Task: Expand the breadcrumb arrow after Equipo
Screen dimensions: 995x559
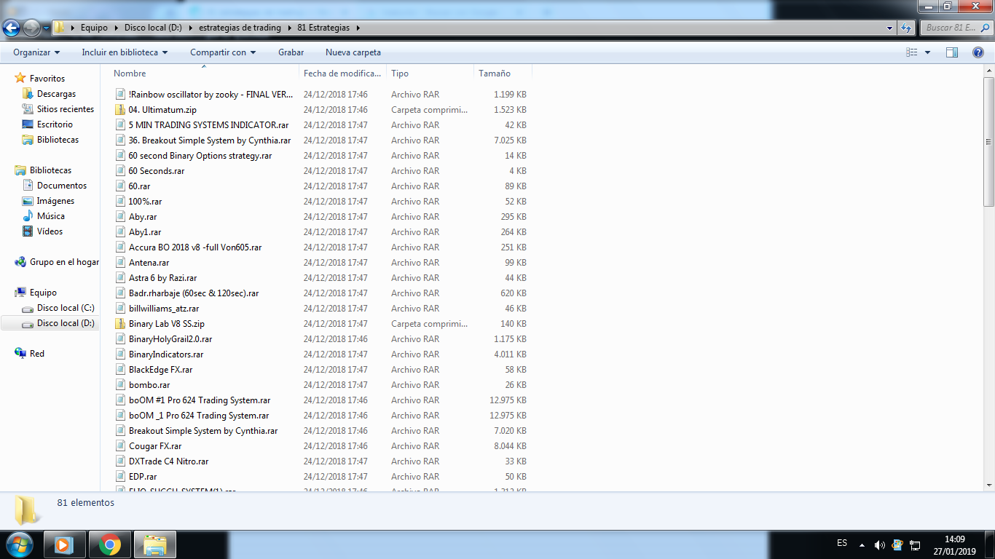Action: pos(115,28)
